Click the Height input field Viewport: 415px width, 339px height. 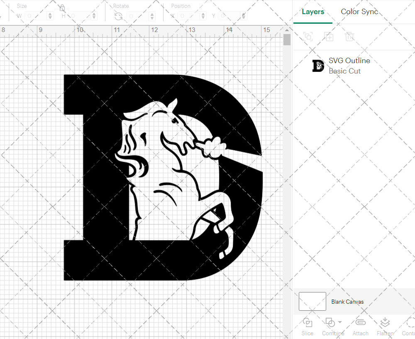[80, 16]
